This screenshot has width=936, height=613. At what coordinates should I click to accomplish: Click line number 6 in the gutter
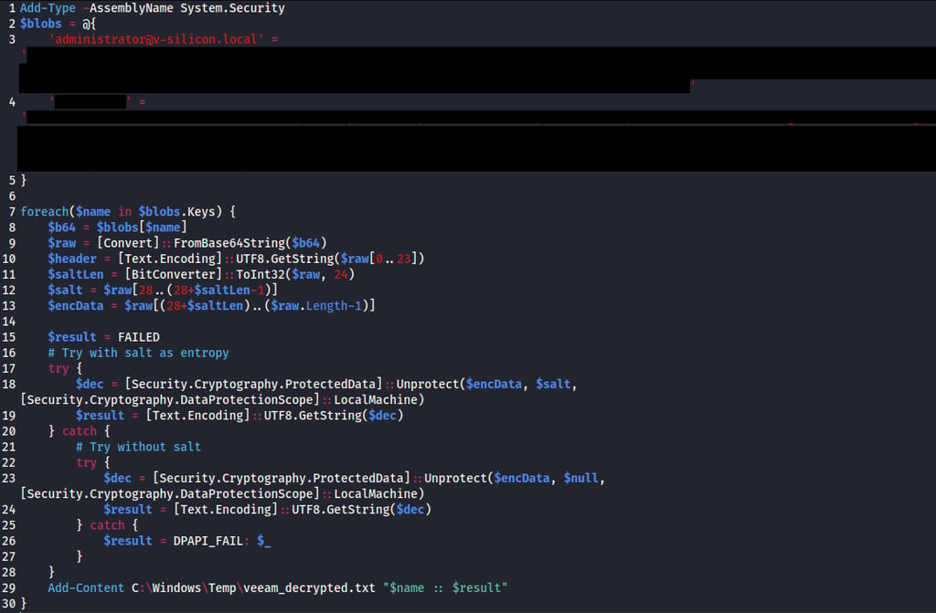click(x=12, y=196)
